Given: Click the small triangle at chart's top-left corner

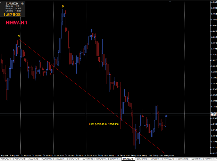Looking at the screenshot, I should pos(1,2).
